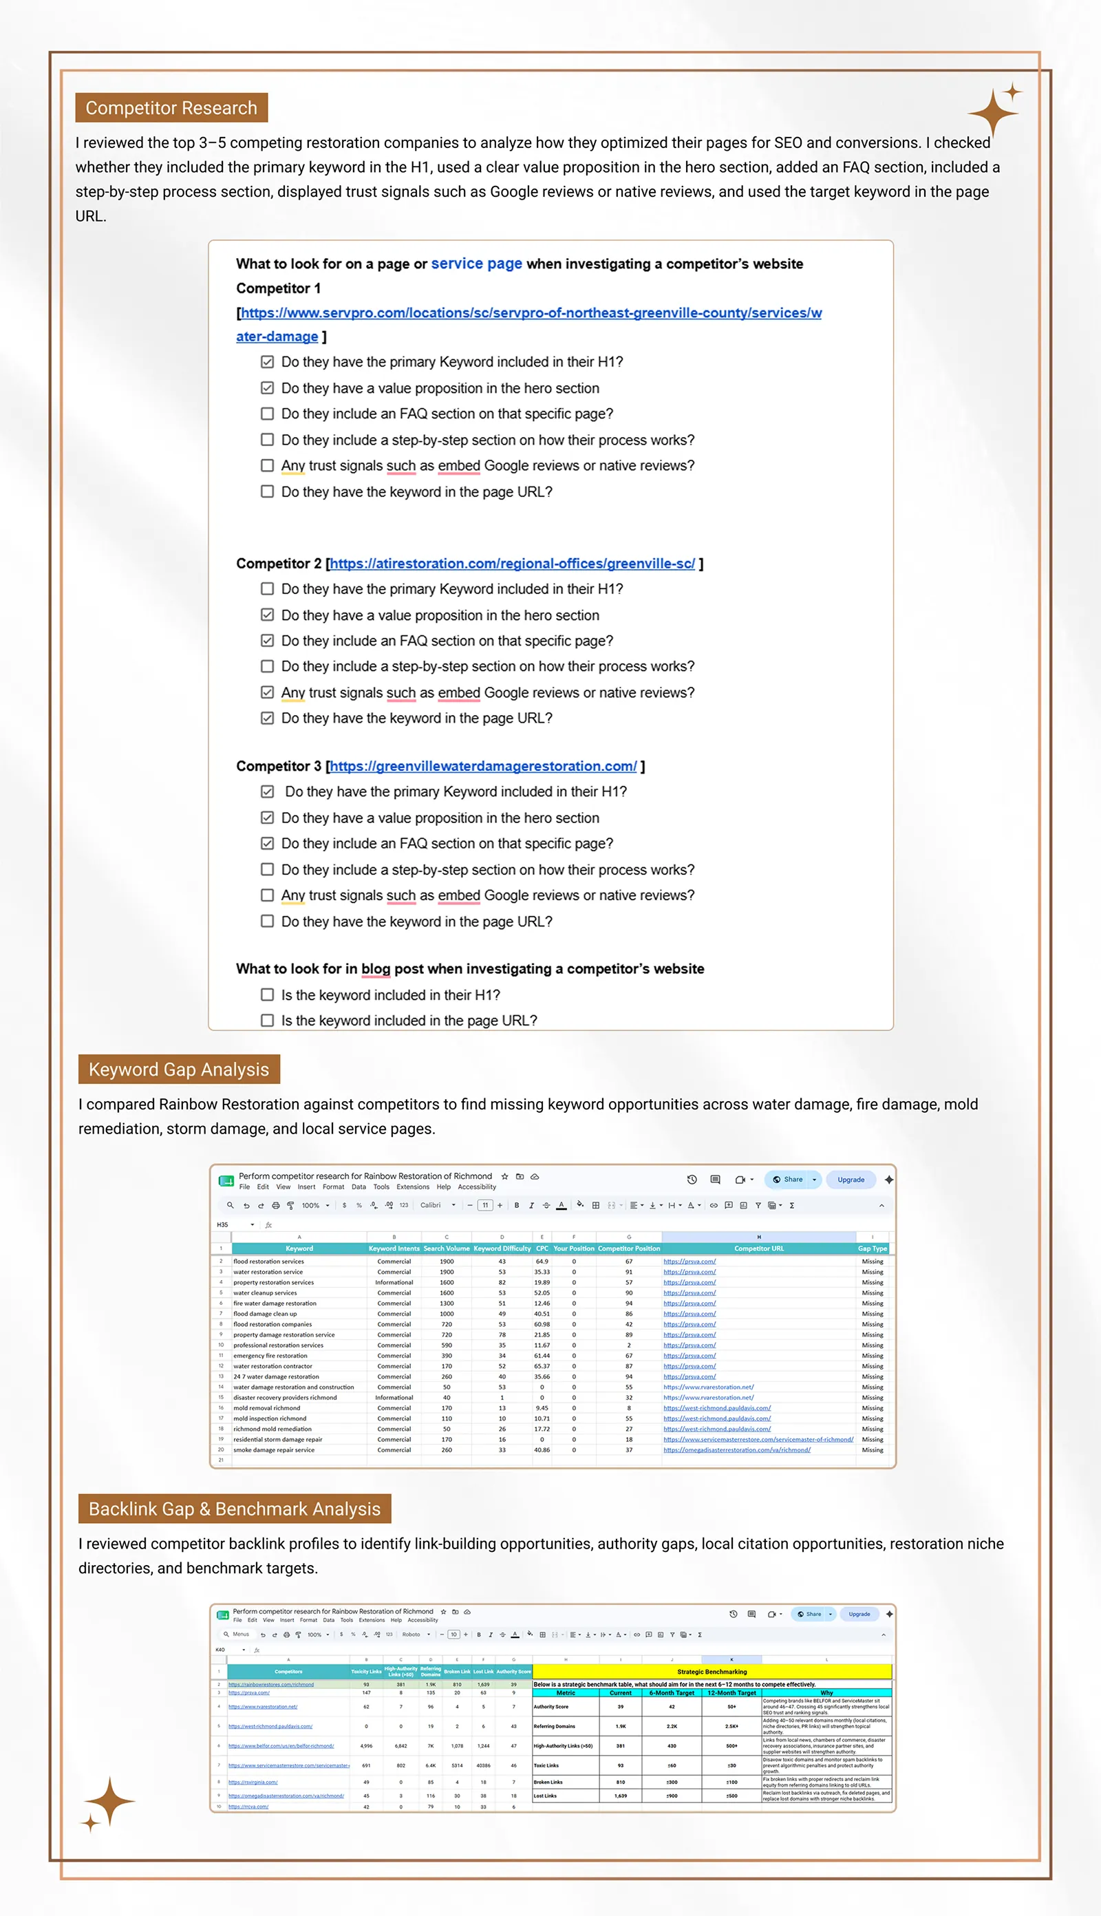The height and width of the screenshot is (1916, 1101).
Task: Apply currency format in the Keyword sheet toolbar
Action: 344,1205
